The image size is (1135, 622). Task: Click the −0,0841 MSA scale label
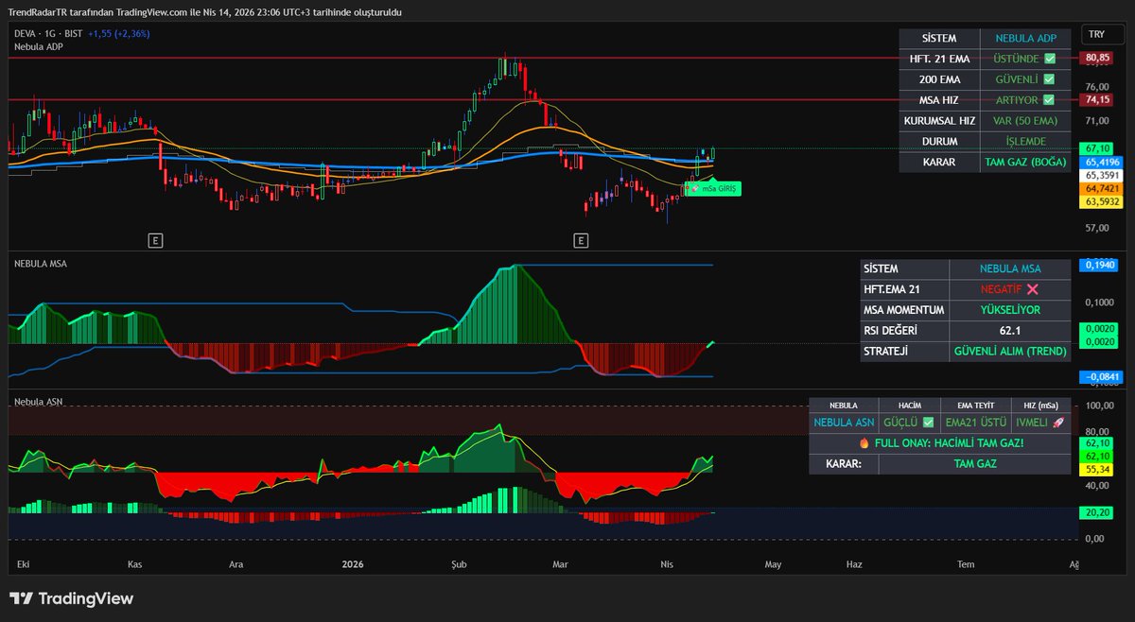coord(1100,376)
